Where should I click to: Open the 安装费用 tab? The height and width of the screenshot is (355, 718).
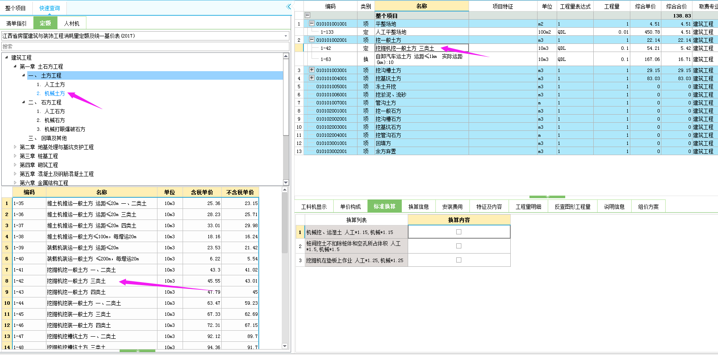(452, 207)
